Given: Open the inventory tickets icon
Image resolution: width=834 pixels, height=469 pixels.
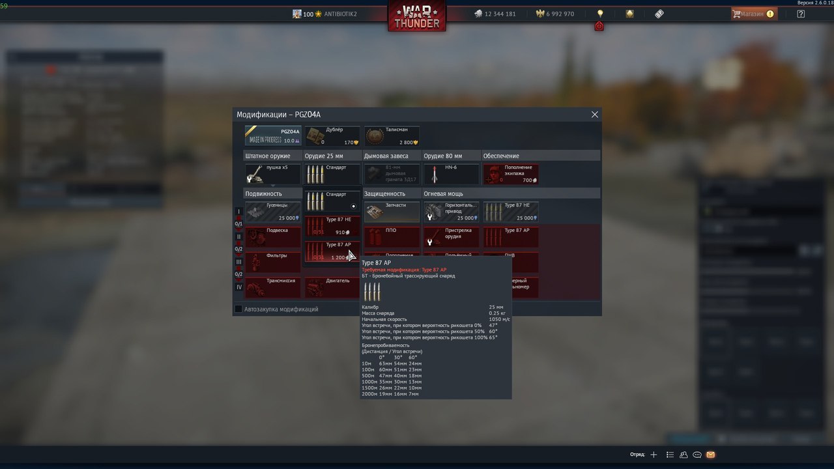Looking at the screenshot, I should [x=659, y=14].
